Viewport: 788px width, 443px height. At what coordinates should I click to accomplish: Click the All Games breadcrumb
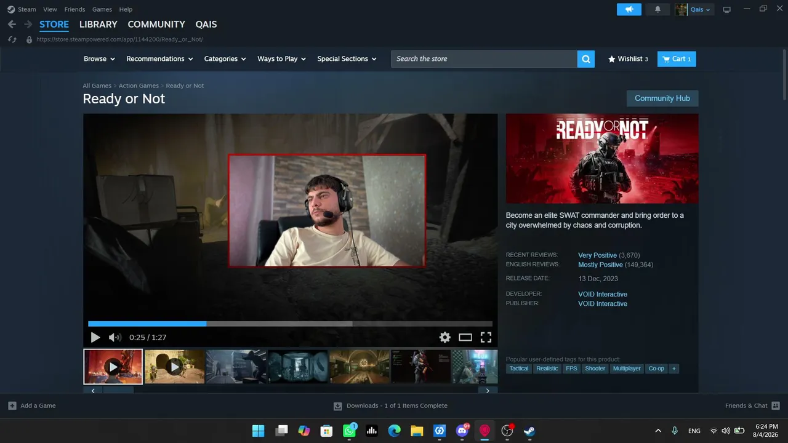click(x=97, y=86)
